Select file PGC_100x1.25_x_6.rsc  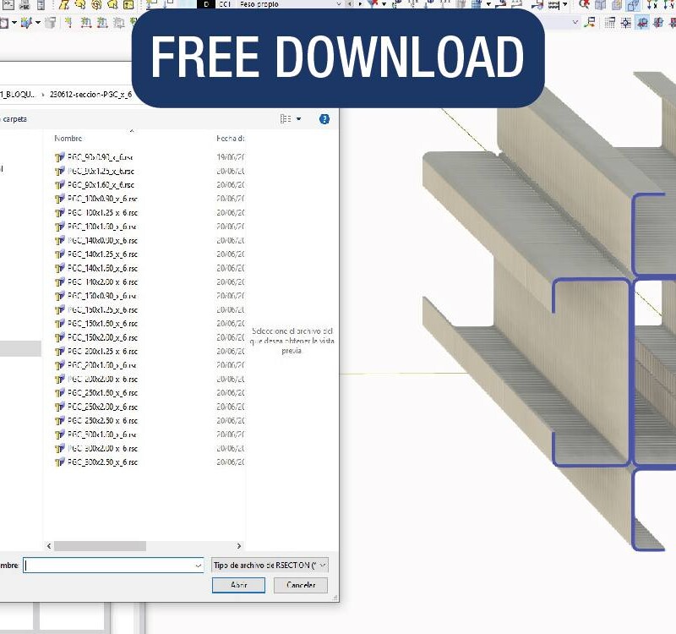pos(96,213)
